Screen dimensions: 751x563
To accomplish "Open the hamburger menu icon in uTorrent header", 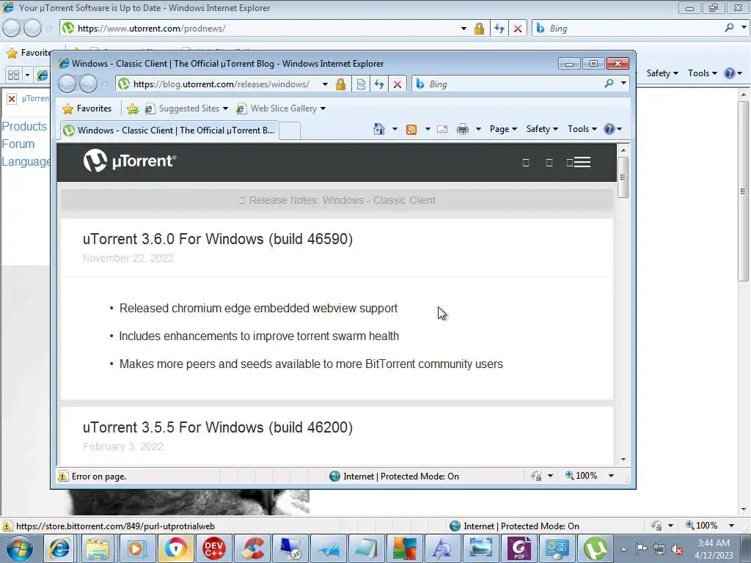I will [x=582, y=162].
